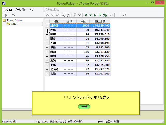Click the first grey pencil icon in toolbar

[x=47, y=15]
